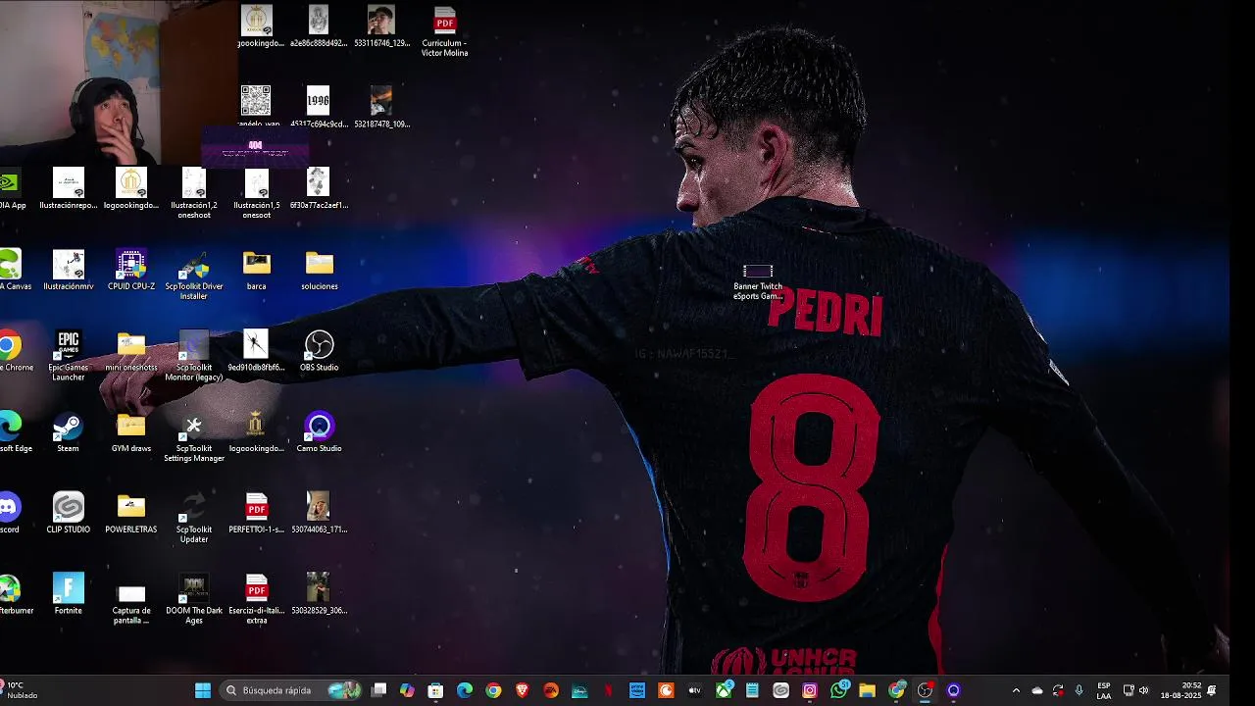Open the EA app from the taskbar
The image size is (1255, 706).
pos(551,690)
